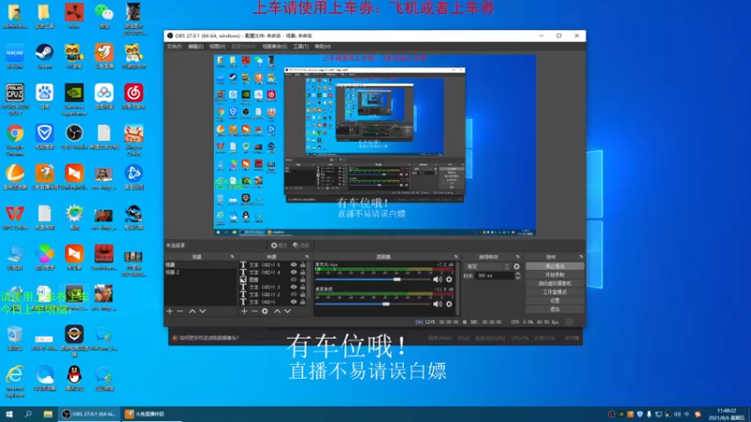Add a new source with plus button
The height and width of the screenshot is (422, 751).
click(x=244, y=311)
